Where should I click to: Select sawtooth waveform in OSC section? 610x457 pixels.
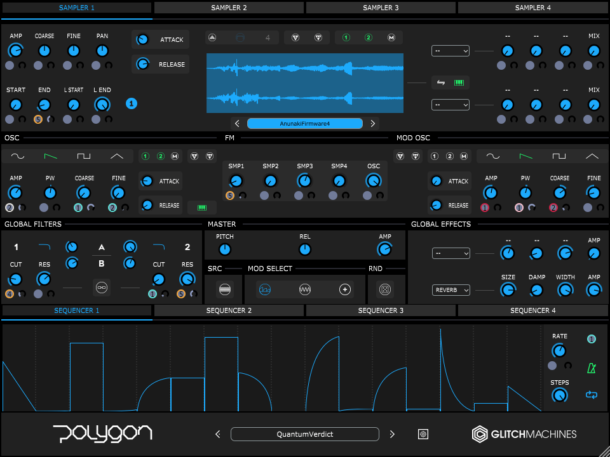[51, 156]
